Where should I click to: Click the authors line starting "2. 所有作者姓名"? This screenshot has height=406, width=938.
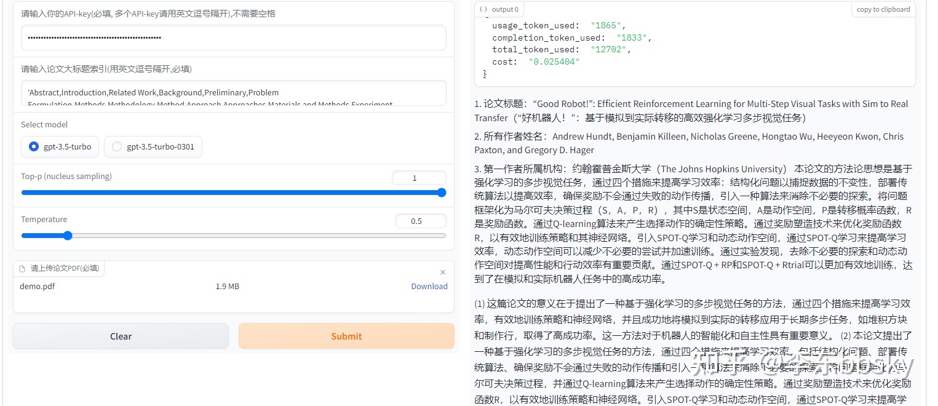tap(689, 143)
